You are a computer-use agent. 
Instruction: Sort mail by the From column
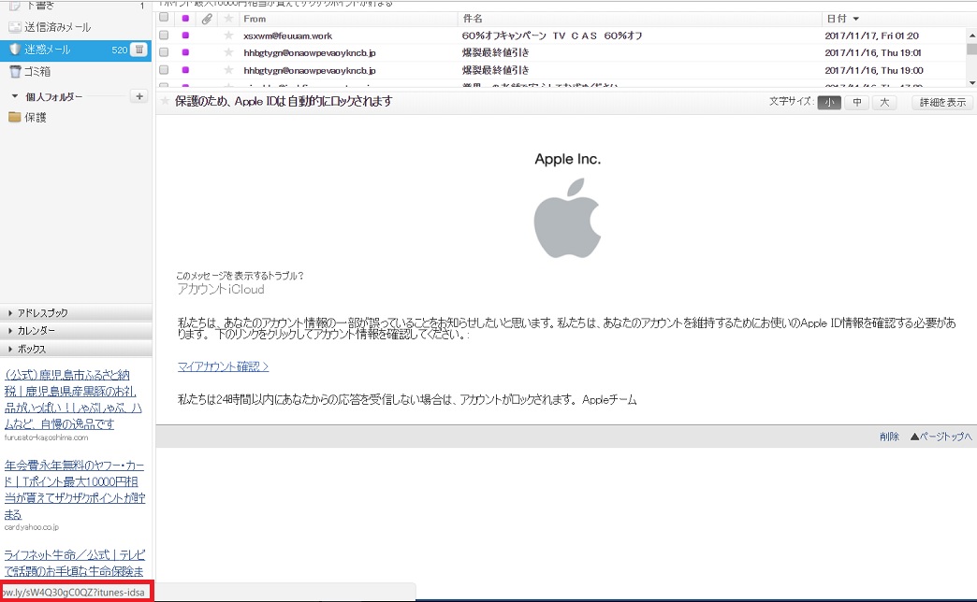point(255,19)
